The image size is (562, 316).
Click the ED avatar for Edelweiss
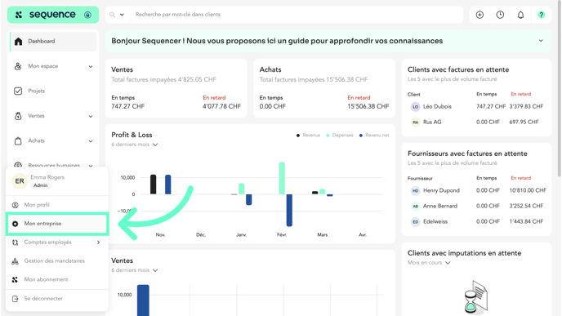click(415, 222)
